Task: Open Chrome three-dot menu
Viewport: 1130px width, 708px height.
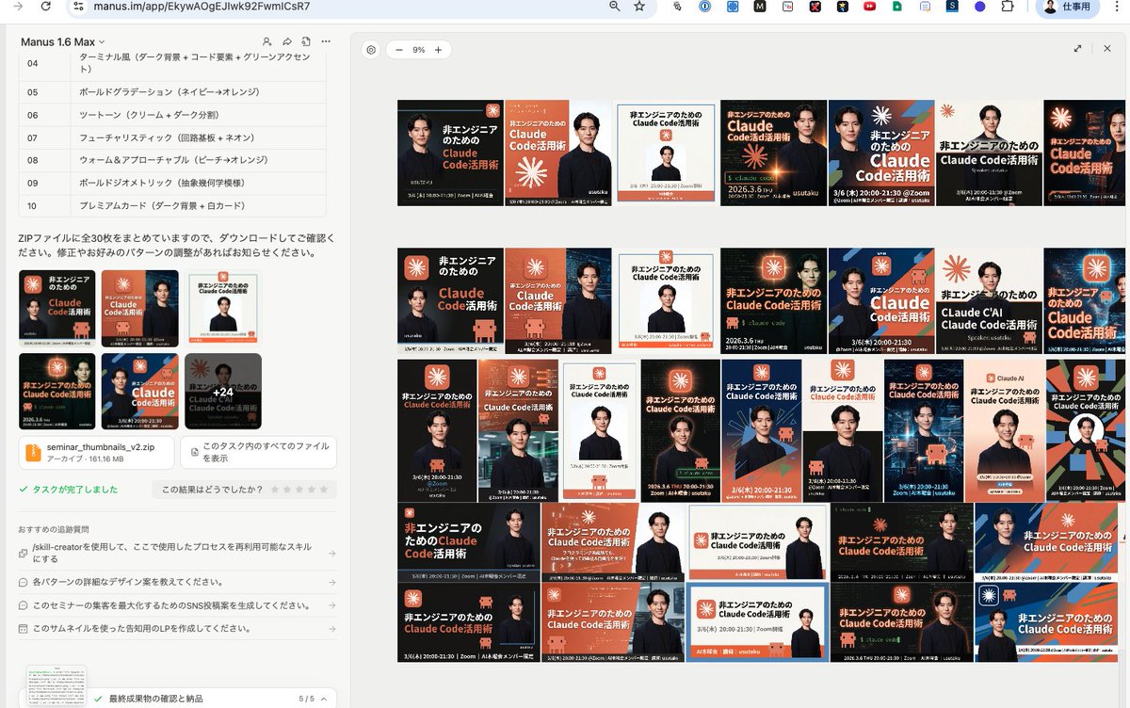Action: [1115, 7]
